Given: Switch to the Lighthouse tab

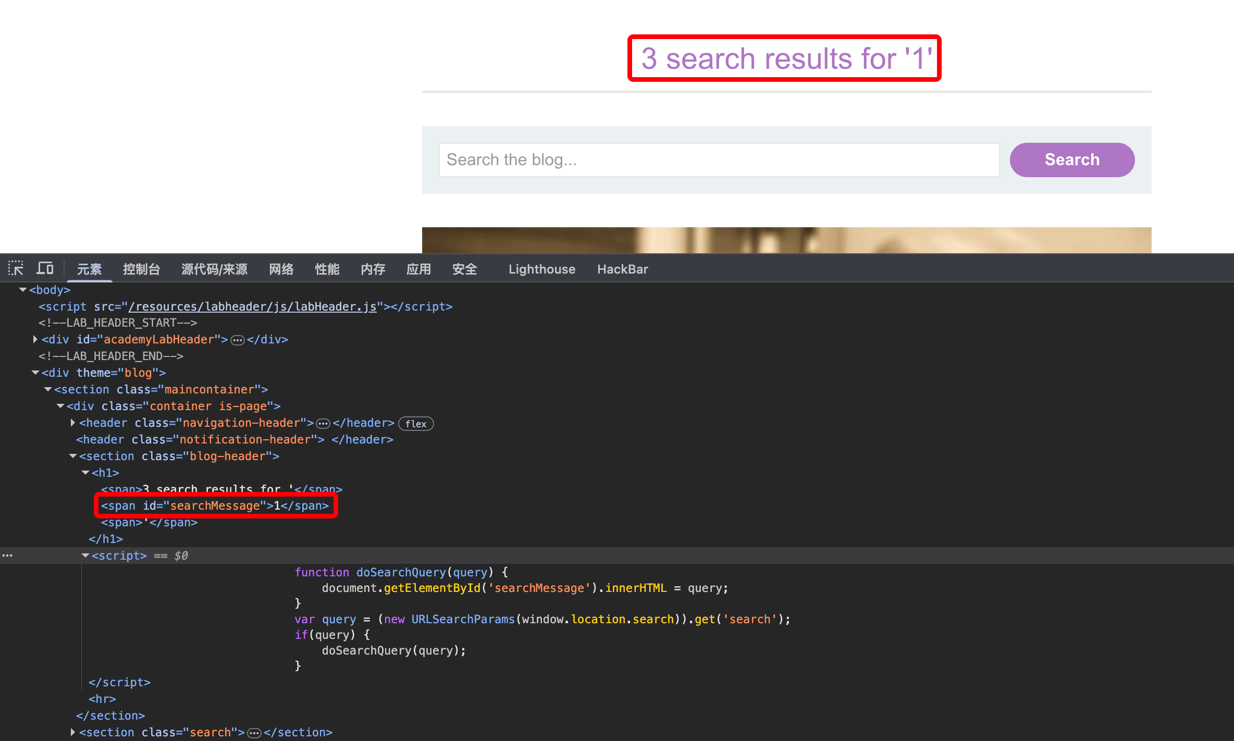Looking at the screenshot, I should click(x=541, y=269).
